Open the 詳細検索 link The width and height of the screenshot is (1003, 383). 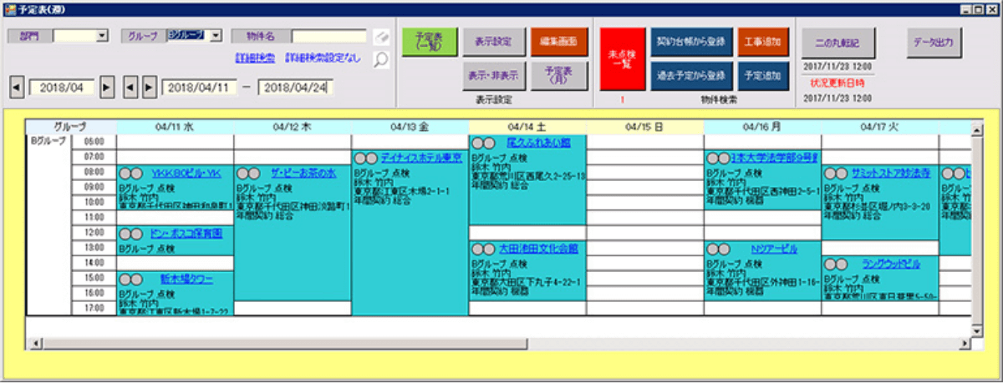pyautogui.click(x=255, y=59)
